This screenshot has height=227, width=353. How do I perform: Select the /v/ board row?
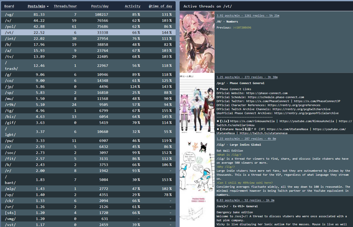pyautogui.click(x=88, y=21)
